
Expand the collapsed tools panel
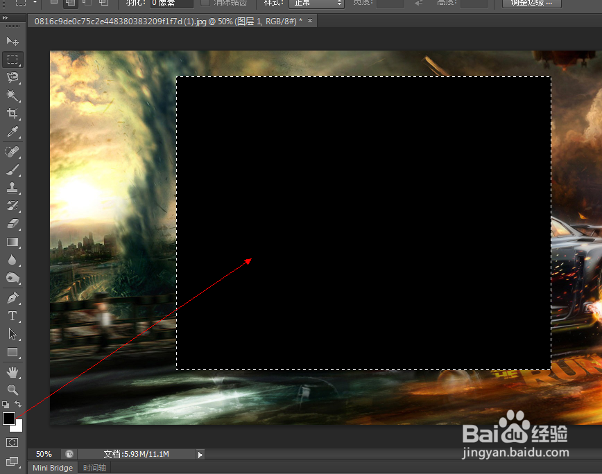[5, 17]
